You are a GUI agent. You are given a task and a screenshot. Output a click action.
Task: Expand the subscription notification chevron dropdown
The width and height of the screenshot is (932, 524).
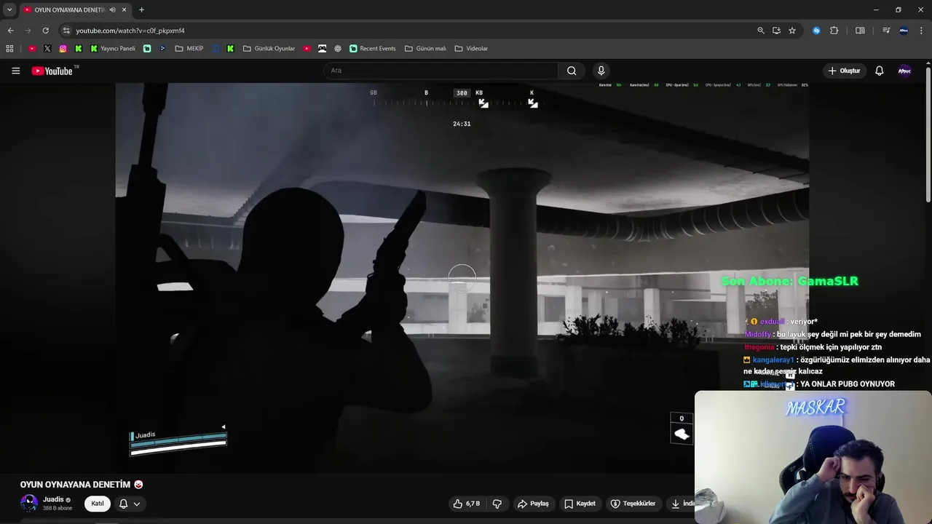click(136, 504)
